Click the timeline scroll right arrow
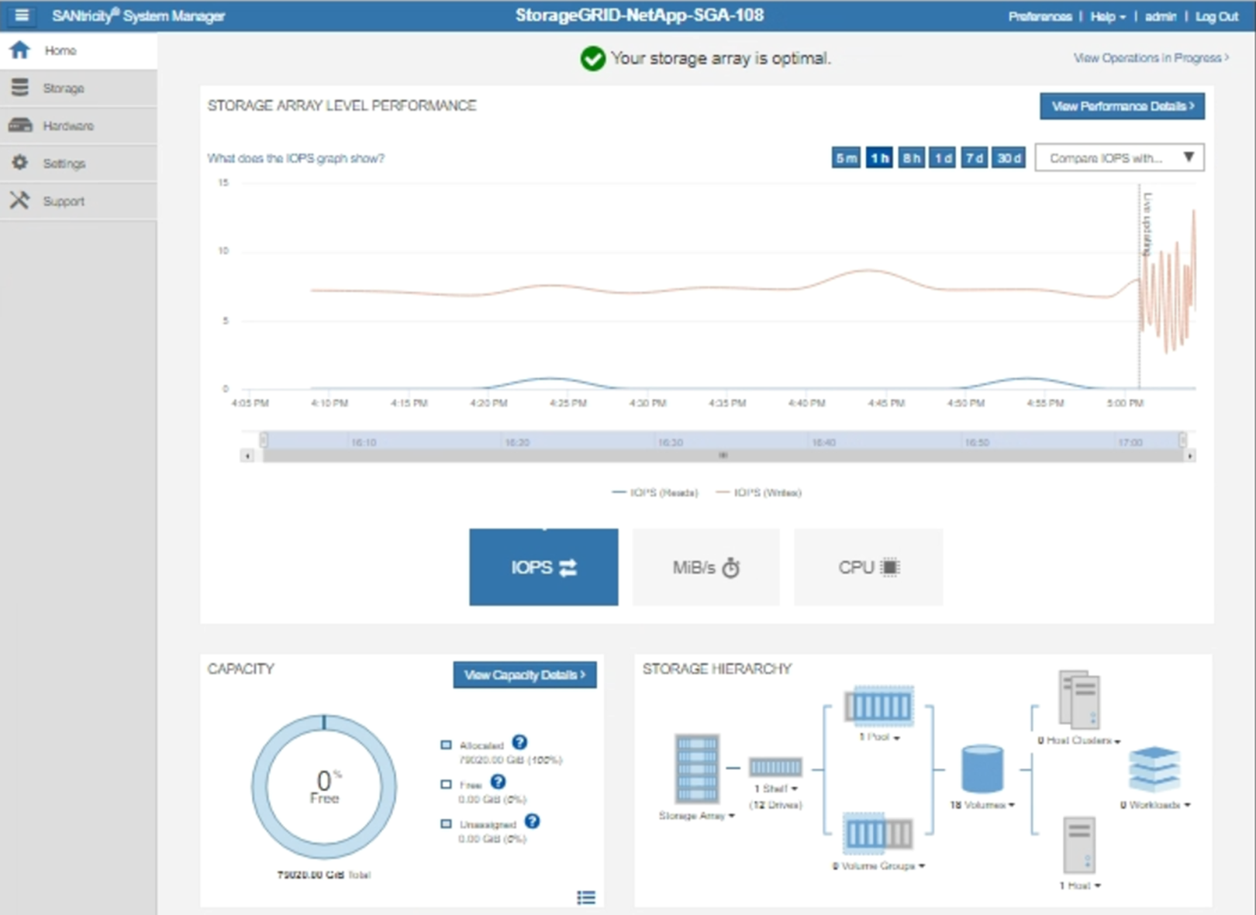This screenshot has height=915, width=1256. click(x=1189, y=456)
